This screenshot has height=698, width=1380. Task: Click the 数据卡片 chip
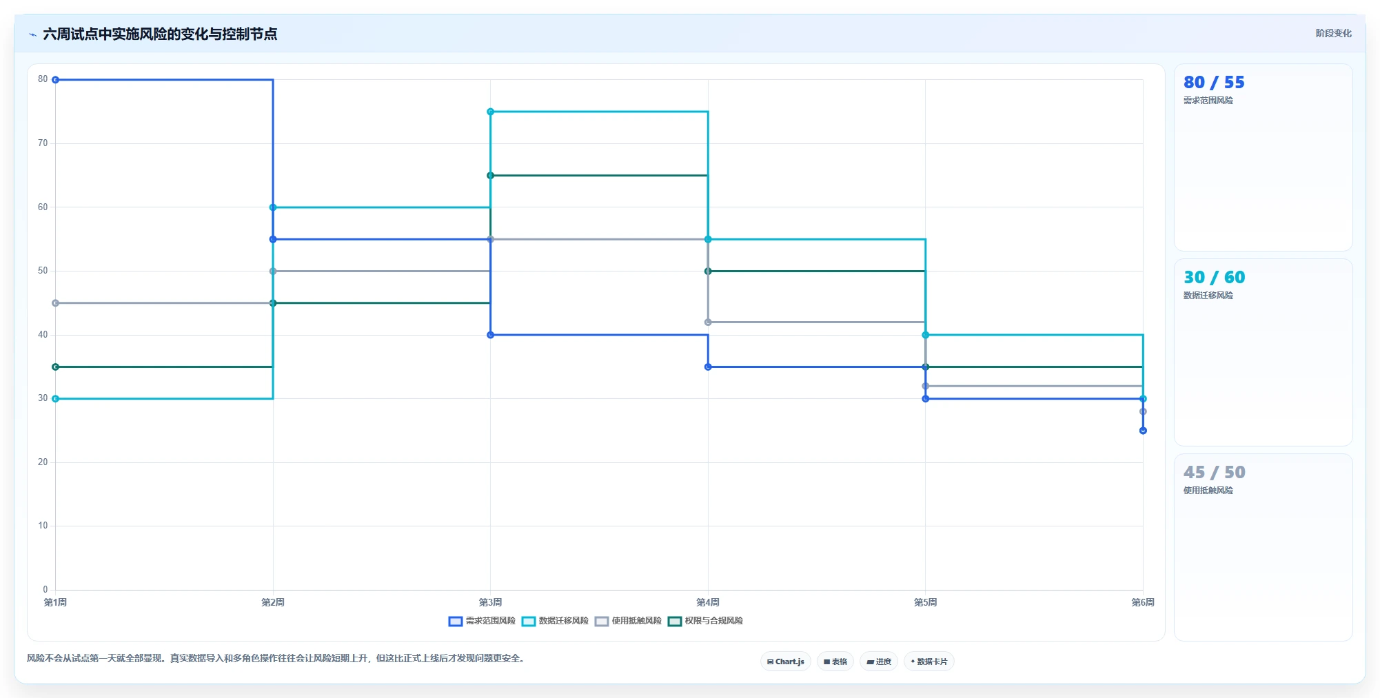pos(929,661)
